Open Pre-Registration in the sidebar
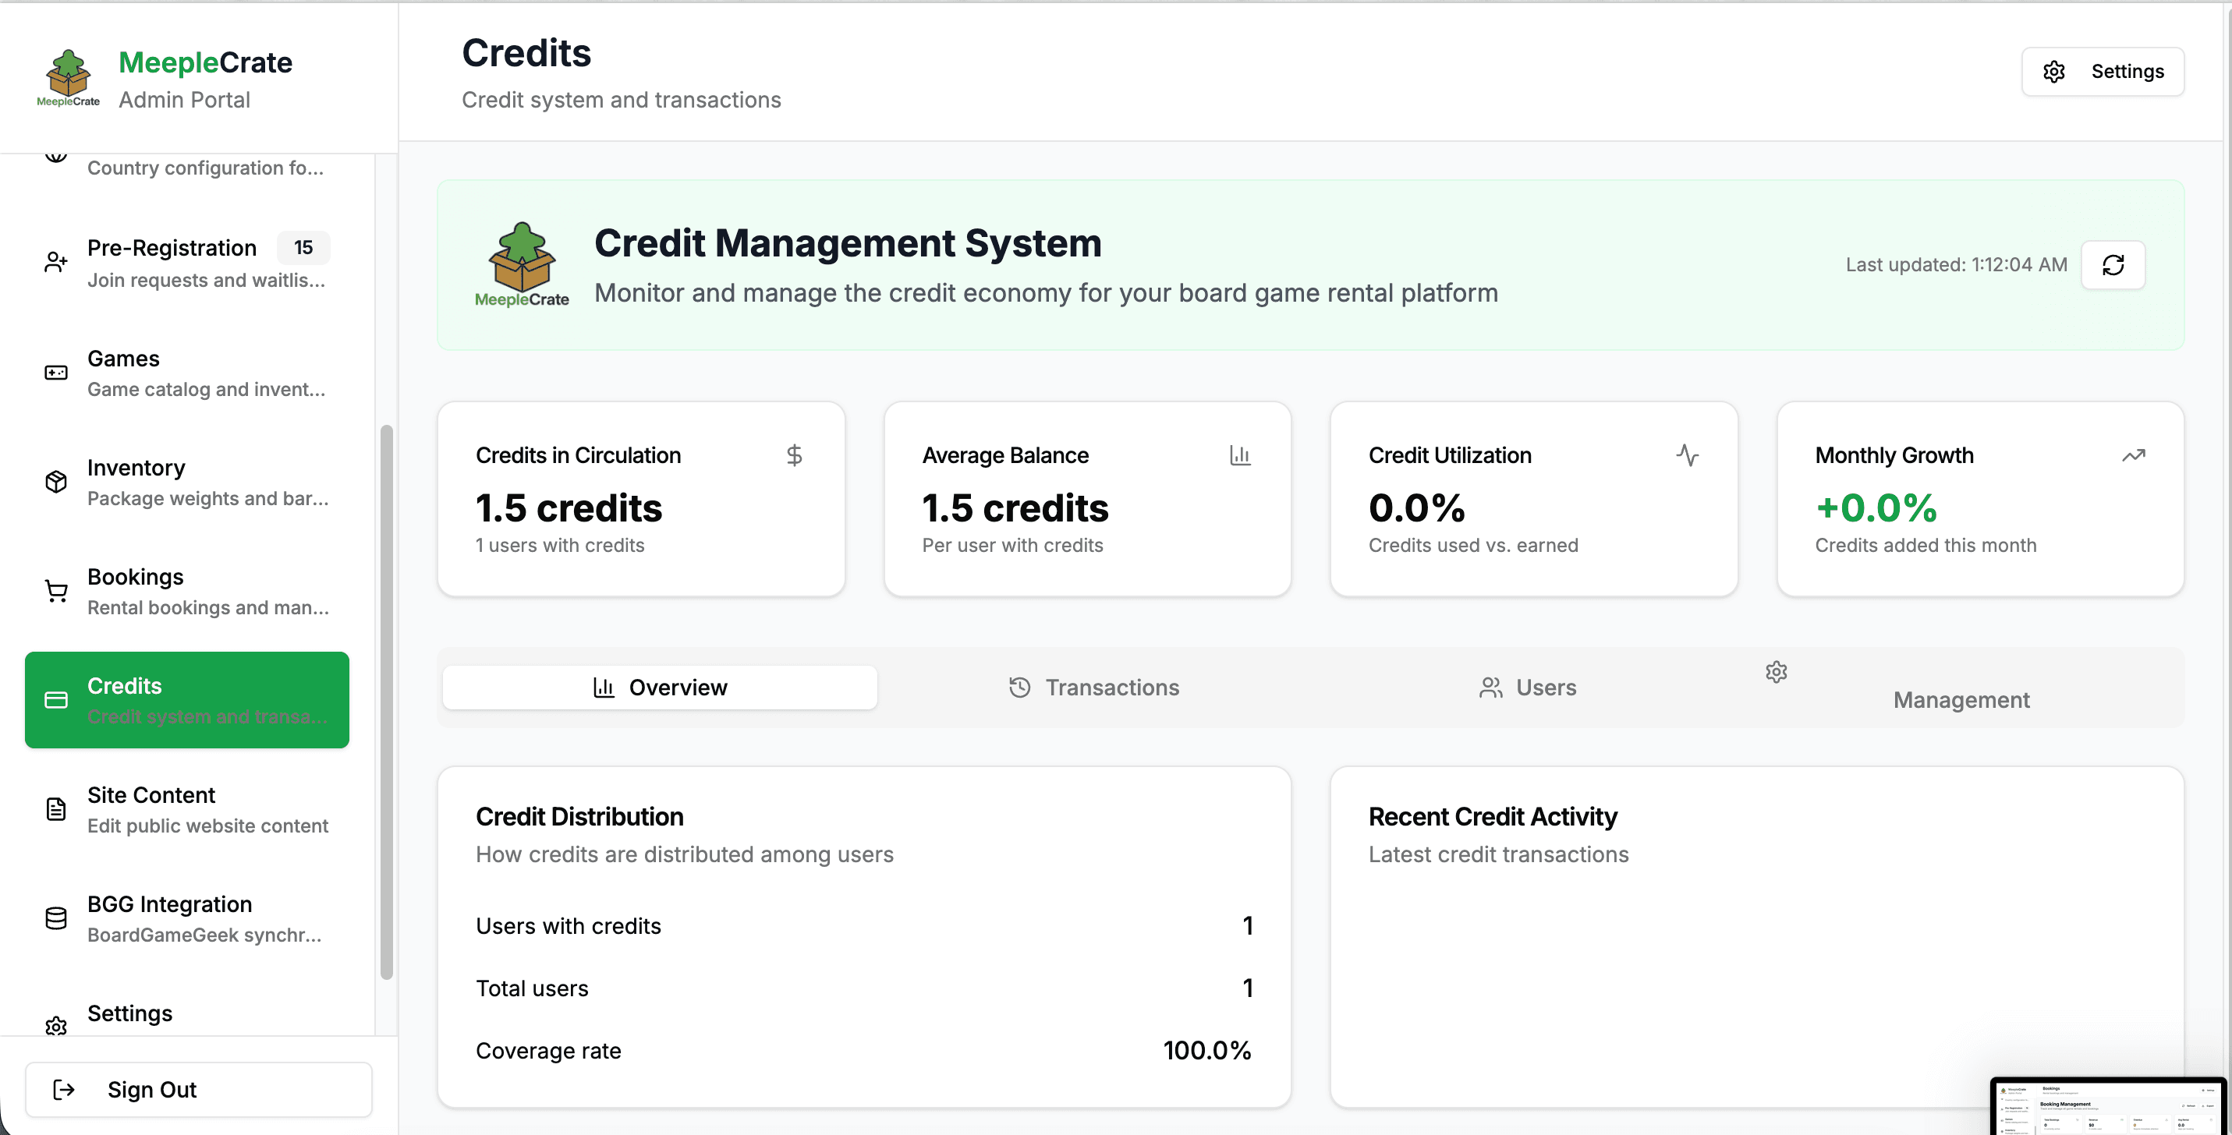The height and width of the screenshot is (1135, 2232). pyautogui.click(x=187, y=263)
